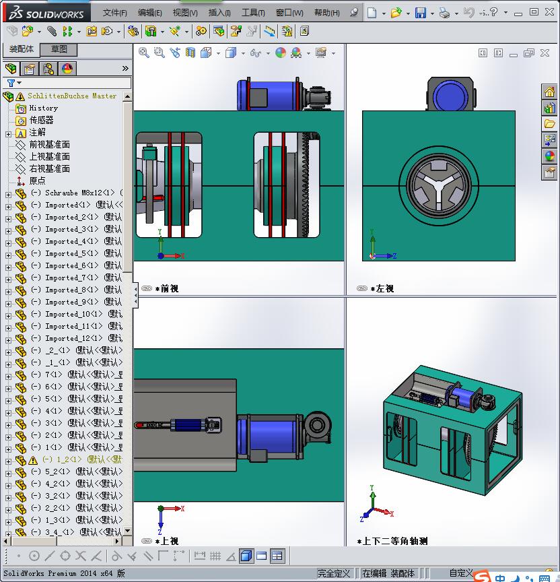Toggle the view link icon beside *上视
The width and height of the screenshot is (560, 582).
pyautogui.click(x=147, y=541)
